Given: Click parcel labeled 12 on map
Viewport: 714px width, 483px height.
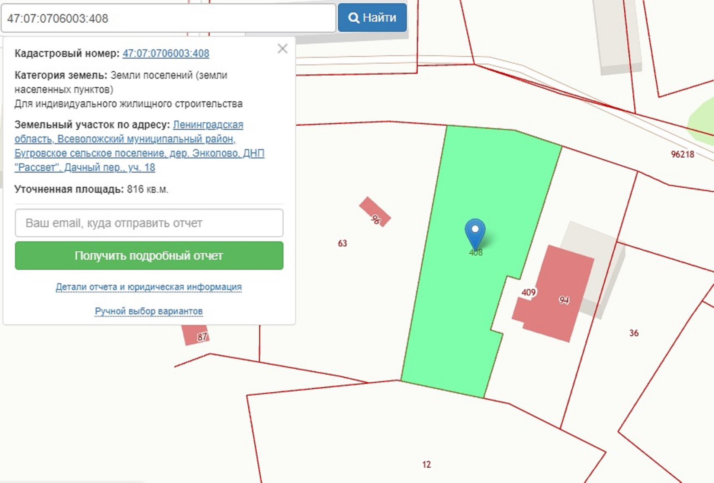Looking at the screenshot, I should point(426,464).
